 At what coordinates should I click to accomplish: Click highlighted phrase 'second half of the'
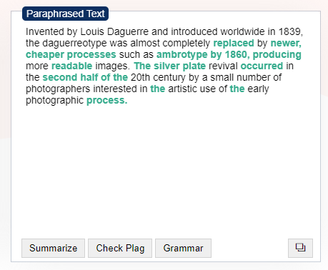click(x=85, y=77)
